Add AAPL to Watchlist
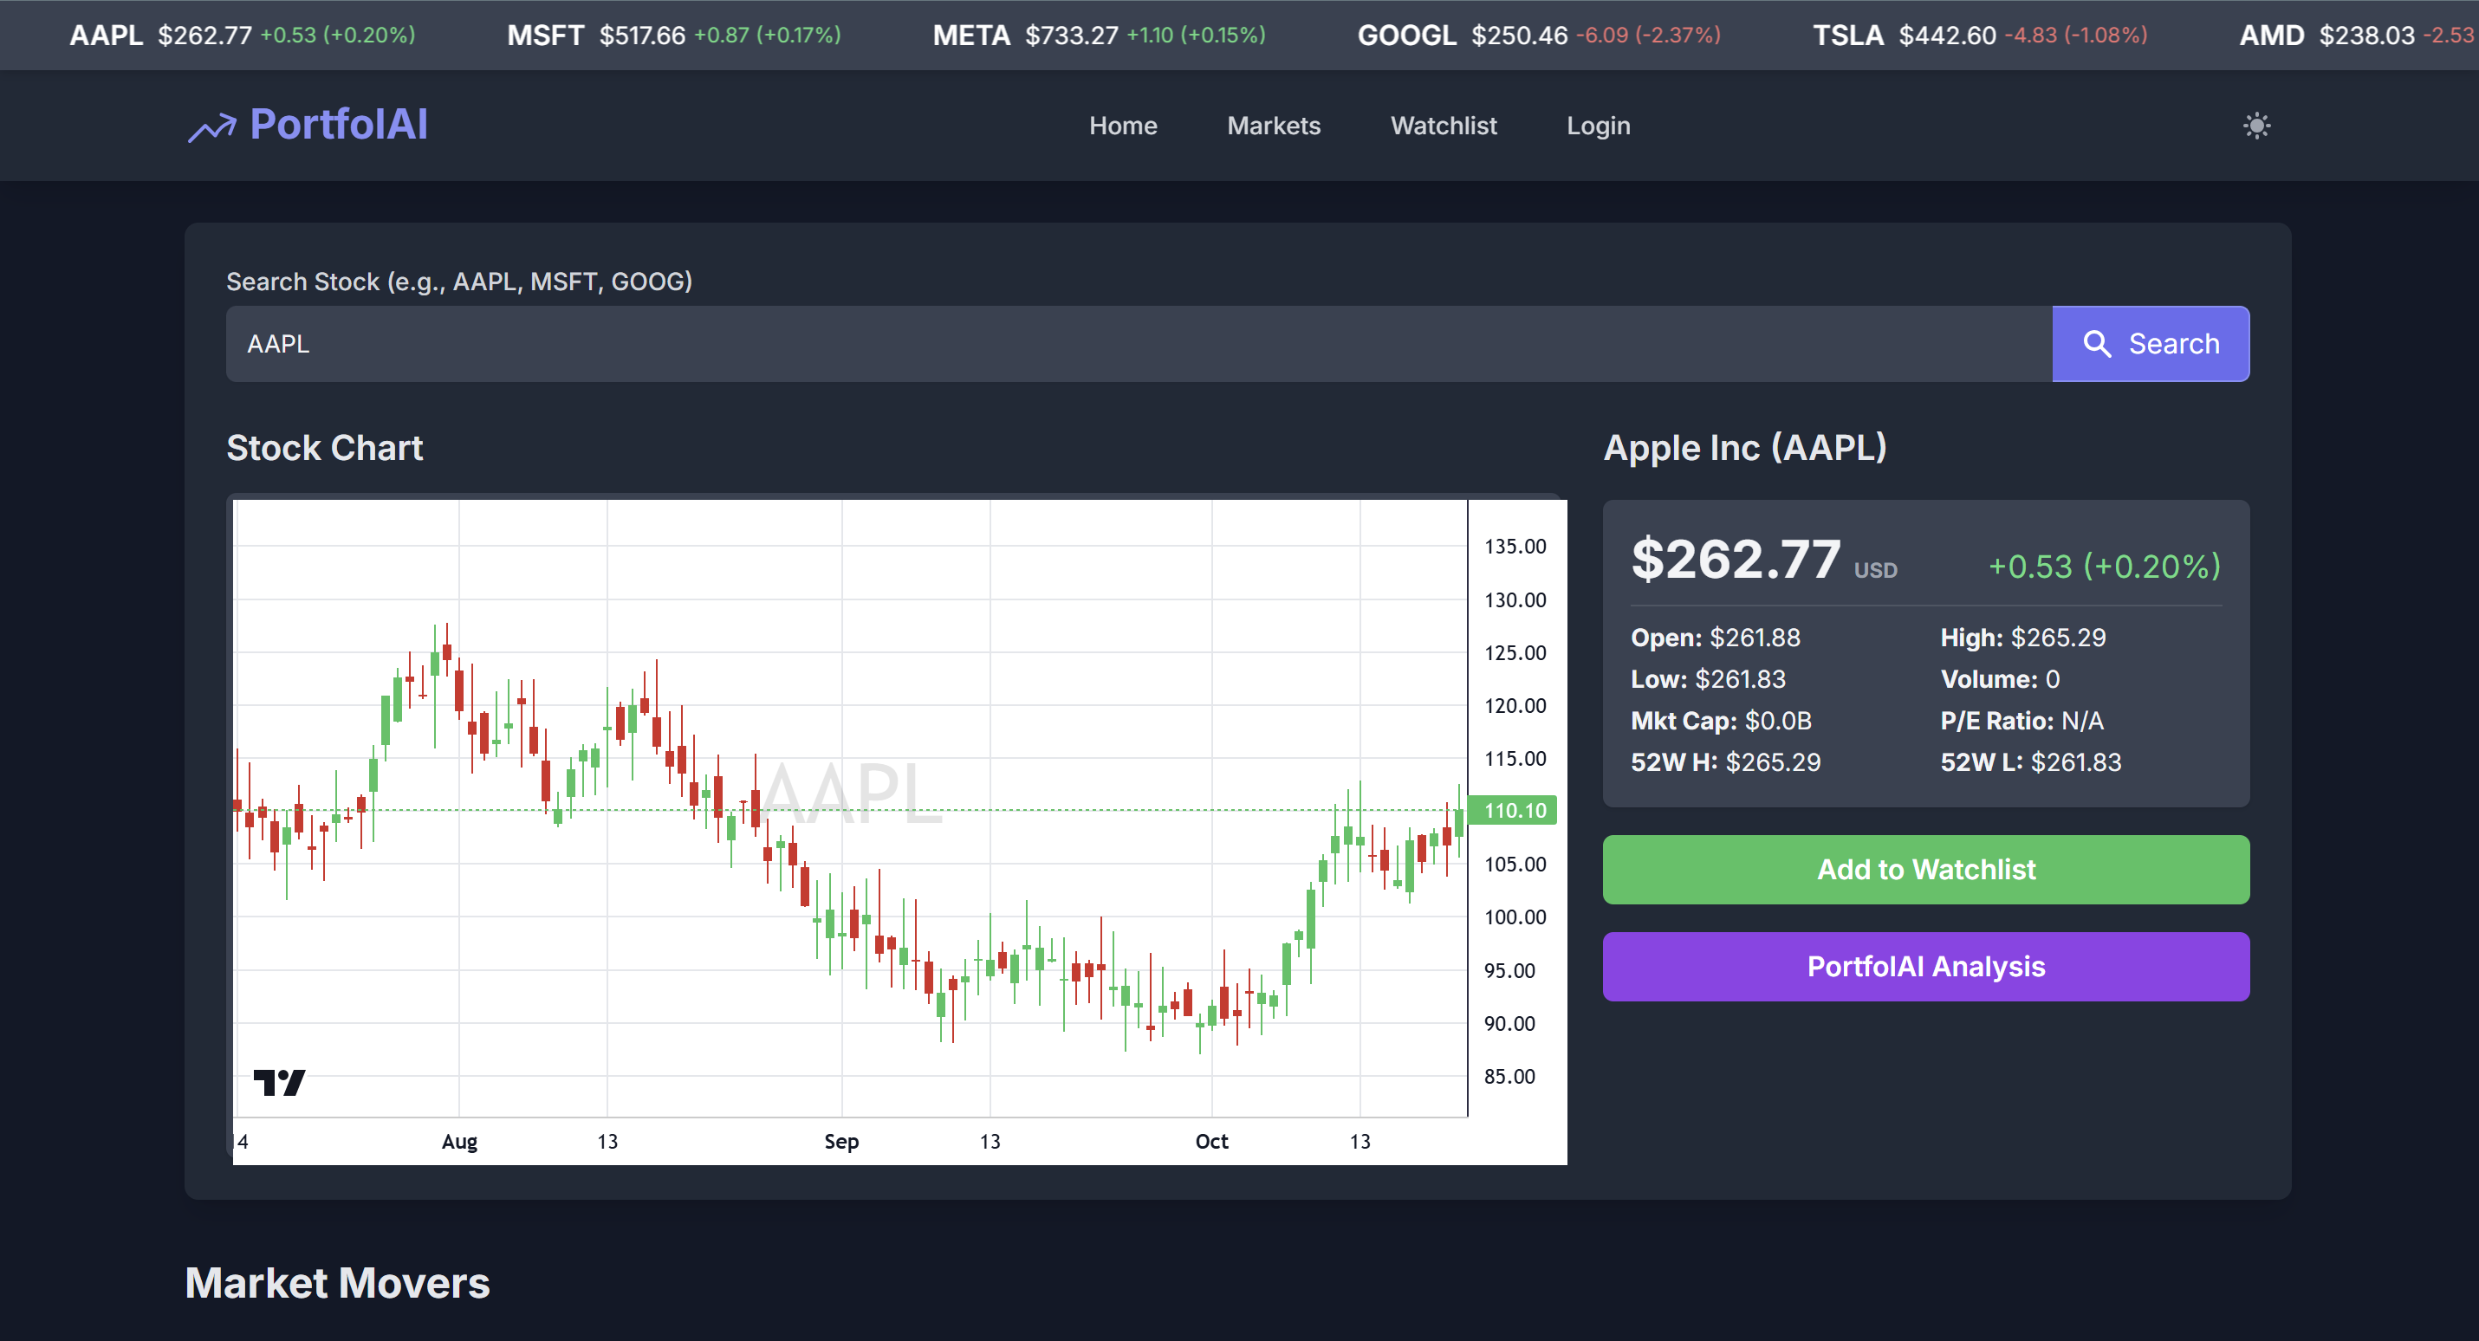Image resolution: width=2479 pixels, height=1341 pixels. pos(1925,870)
